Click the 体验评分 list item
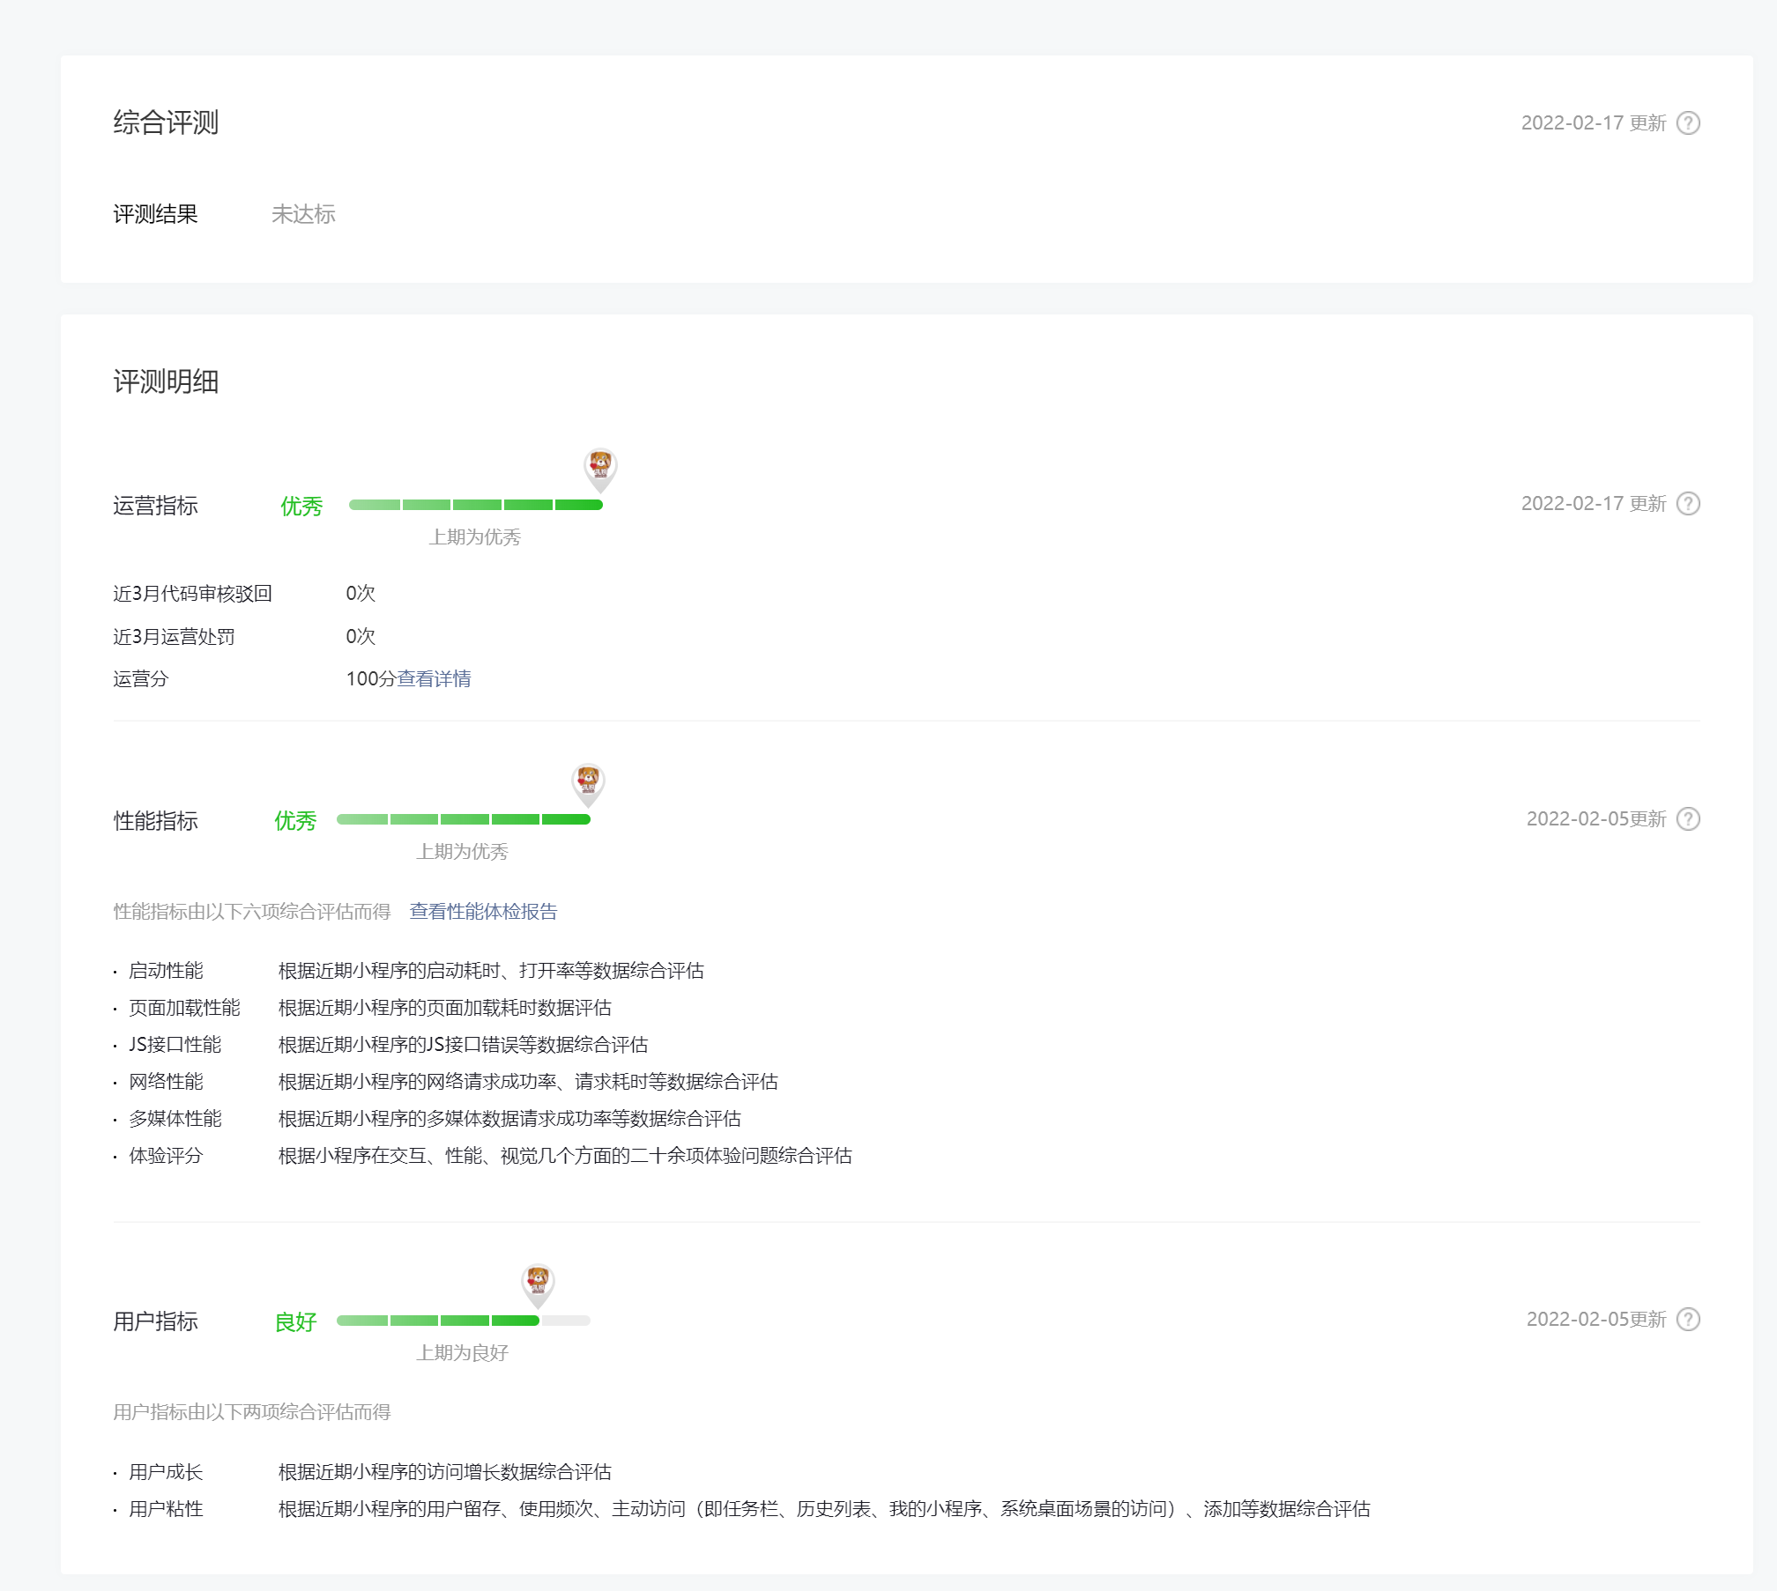 (x=166, y=1155)
